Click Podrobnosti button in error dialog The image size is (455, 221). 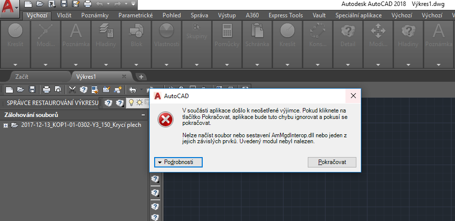coord(178,162)
